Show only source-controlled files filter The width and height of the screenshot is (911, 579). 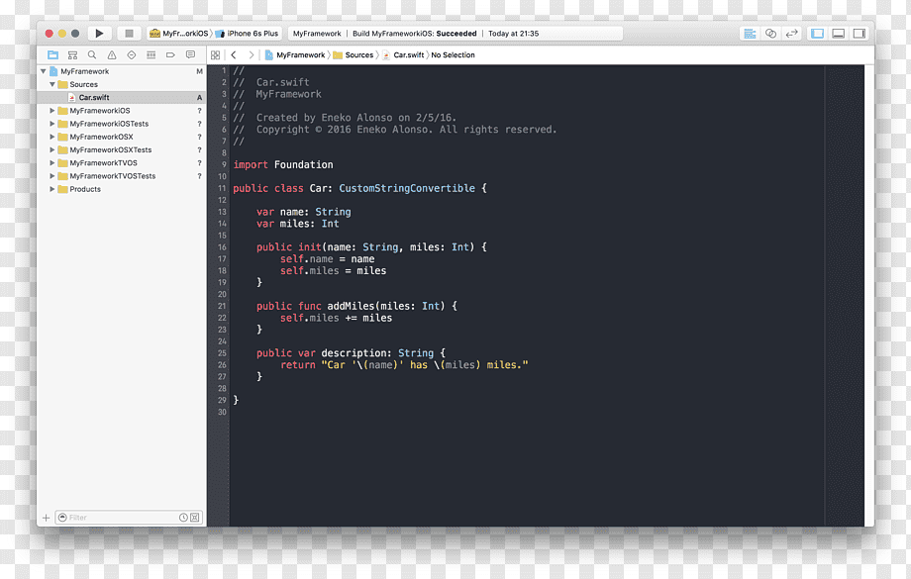[x=195, y=518]
